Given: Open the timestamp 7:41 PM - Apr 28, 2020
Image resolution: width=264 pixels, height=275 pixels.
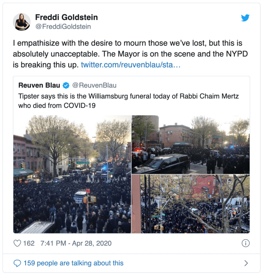Looking at the screenshot, I should point(76,243).
